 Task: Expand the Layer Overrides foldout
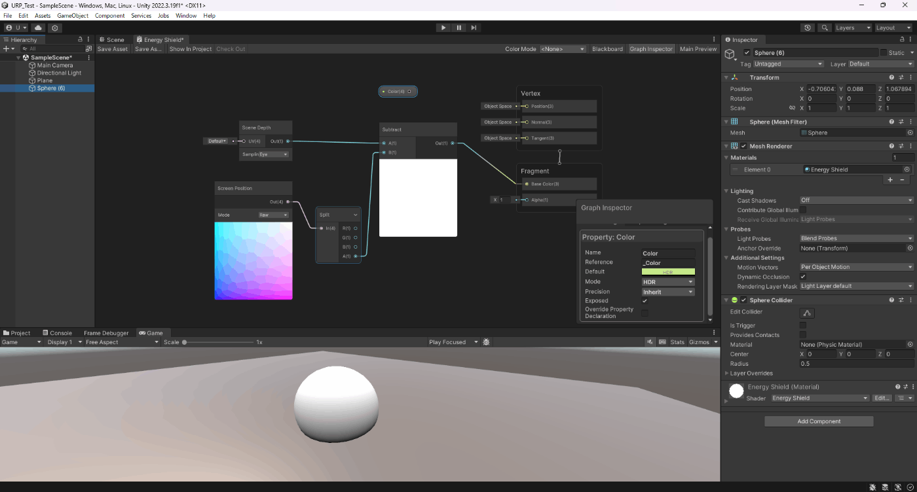(x=726, y=373)
